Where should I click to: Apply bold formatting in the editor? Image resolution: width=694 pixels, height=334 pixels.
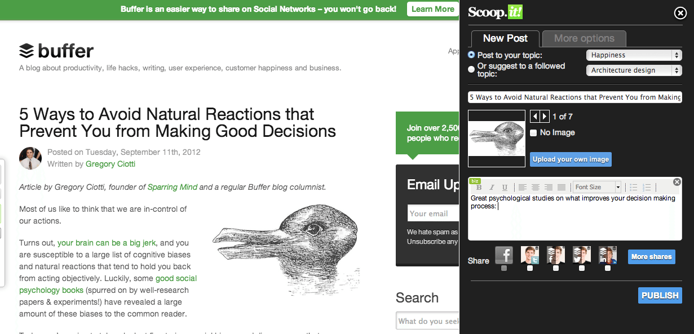pos(479,188)
